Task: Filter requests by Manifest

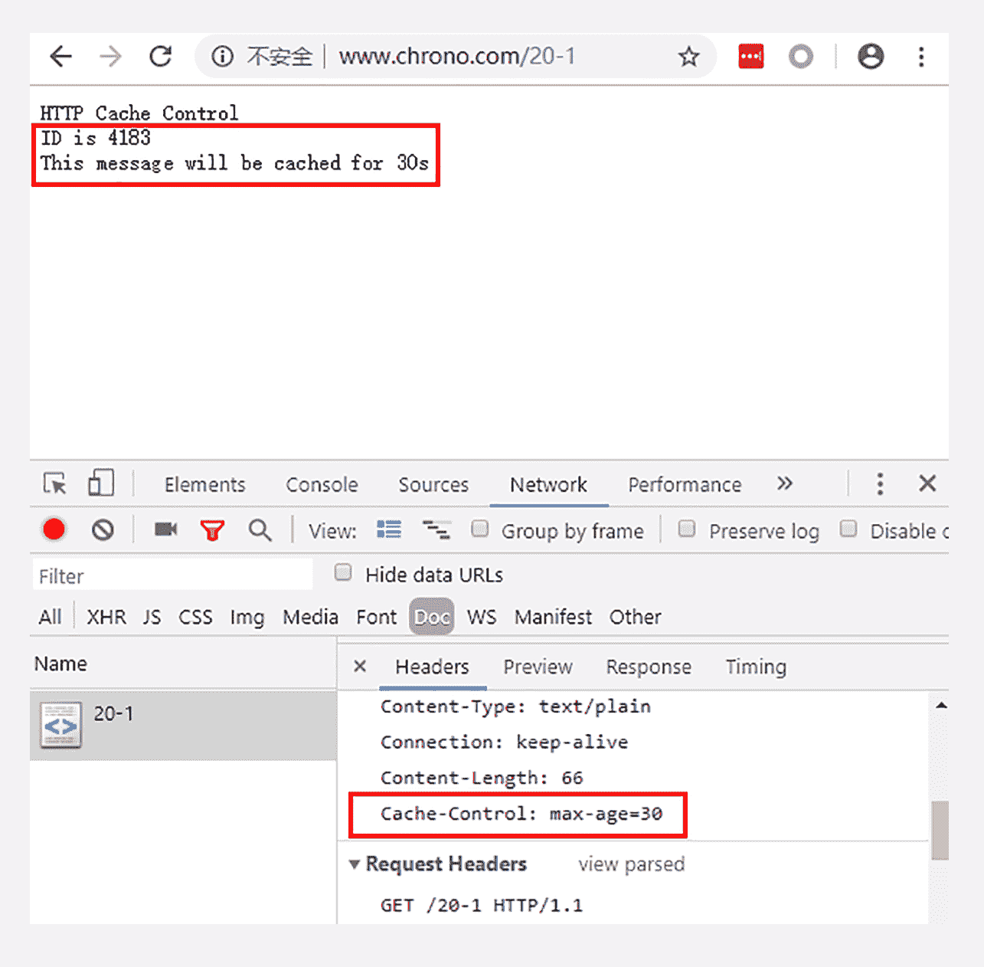Action: (x=553, y=617)
